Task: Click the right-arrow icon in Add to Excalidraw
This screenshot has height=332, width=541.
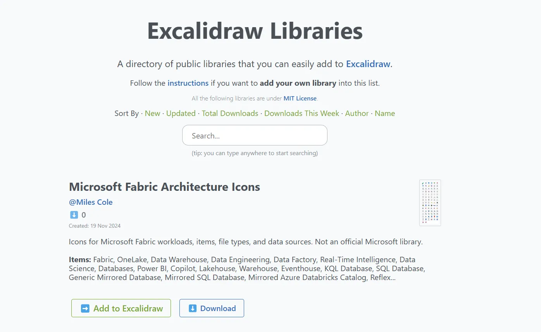Action: [85, 308]
